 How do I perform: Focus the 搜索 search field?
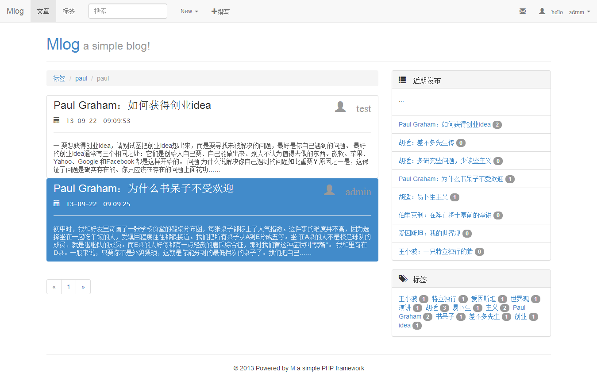[128, 11]
